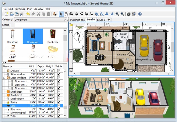Toggle Visible checkbox for Stair case
177x122 pixels.
59,109
